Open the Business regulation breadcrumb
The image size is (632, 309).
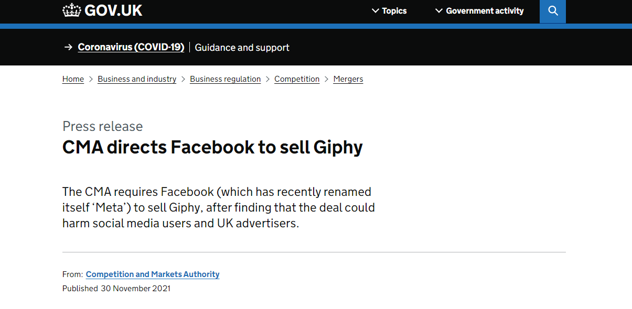(225, 79)
